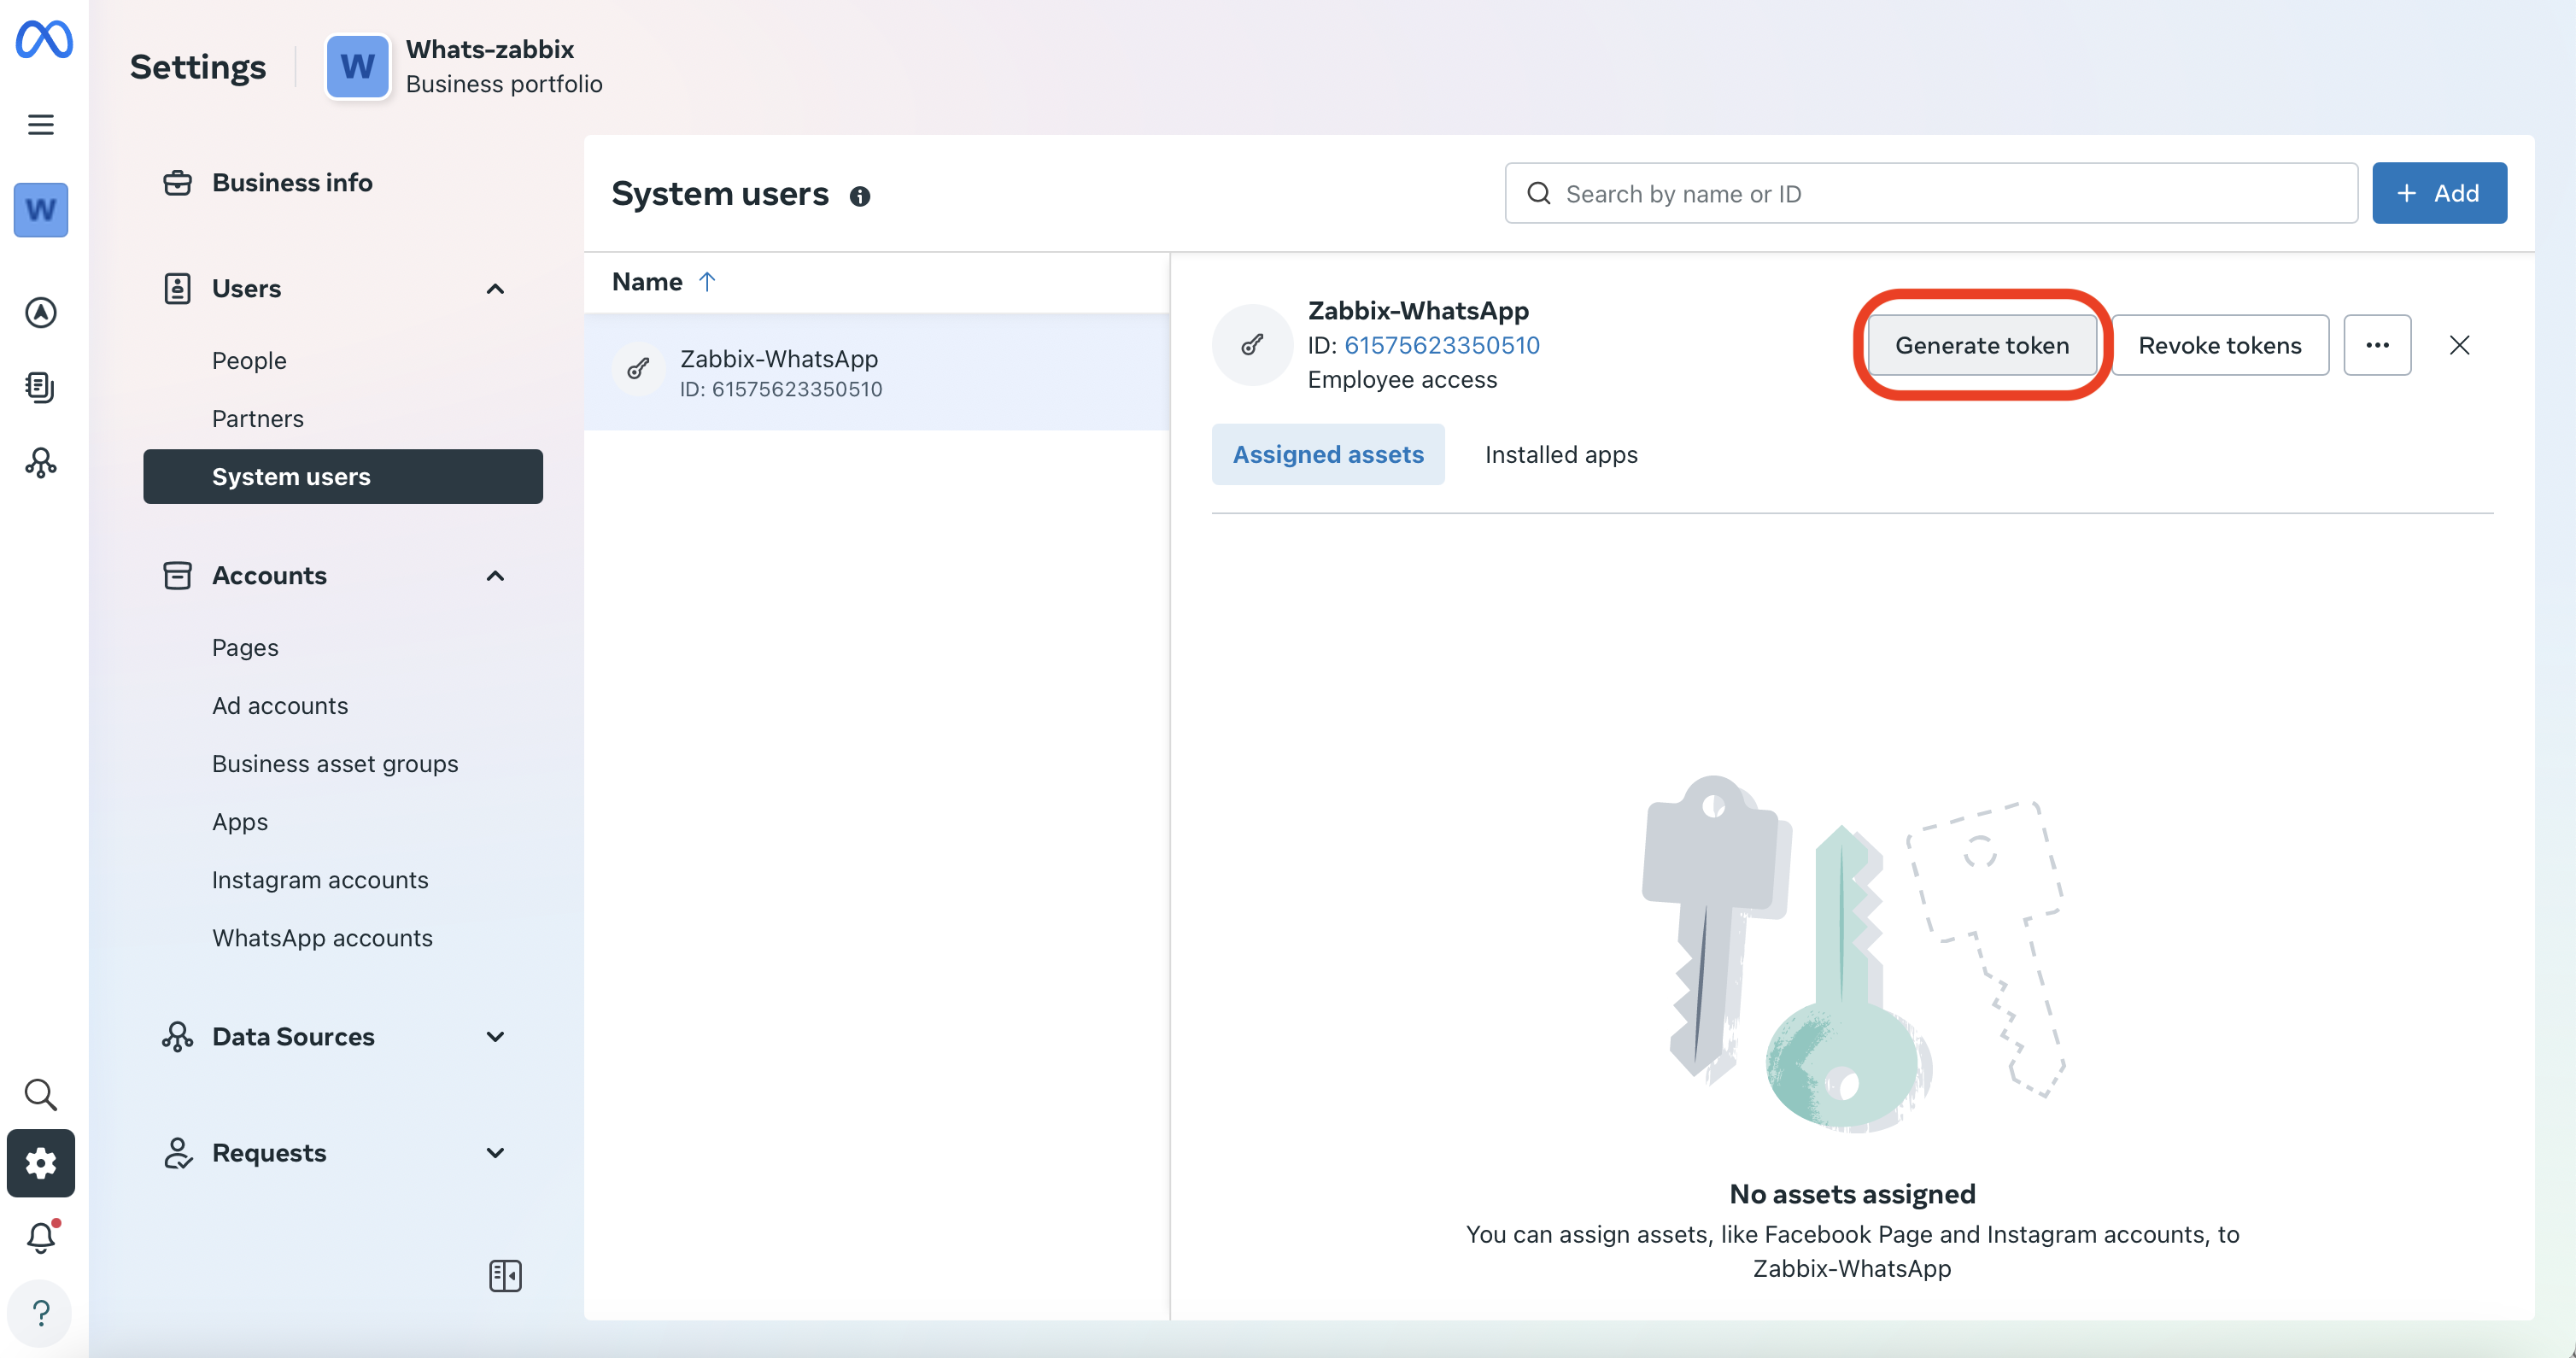2576x1358 pixels.
Task: Select the Zabbix-WhatsApp row in list
Action: [x=877, y=372]
